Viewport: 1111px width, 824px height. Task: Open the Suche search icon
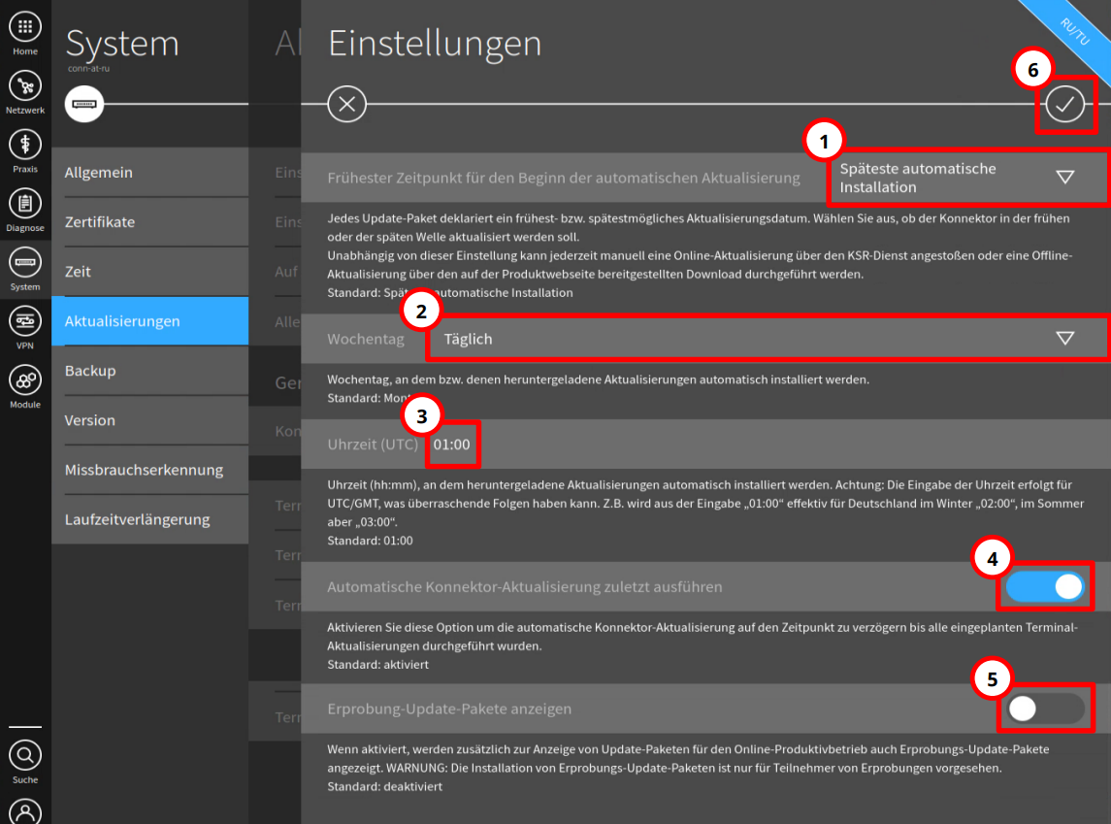(25, 755)
